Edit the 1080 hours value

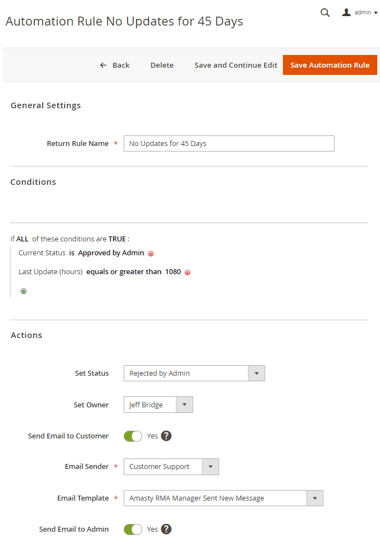173,272
